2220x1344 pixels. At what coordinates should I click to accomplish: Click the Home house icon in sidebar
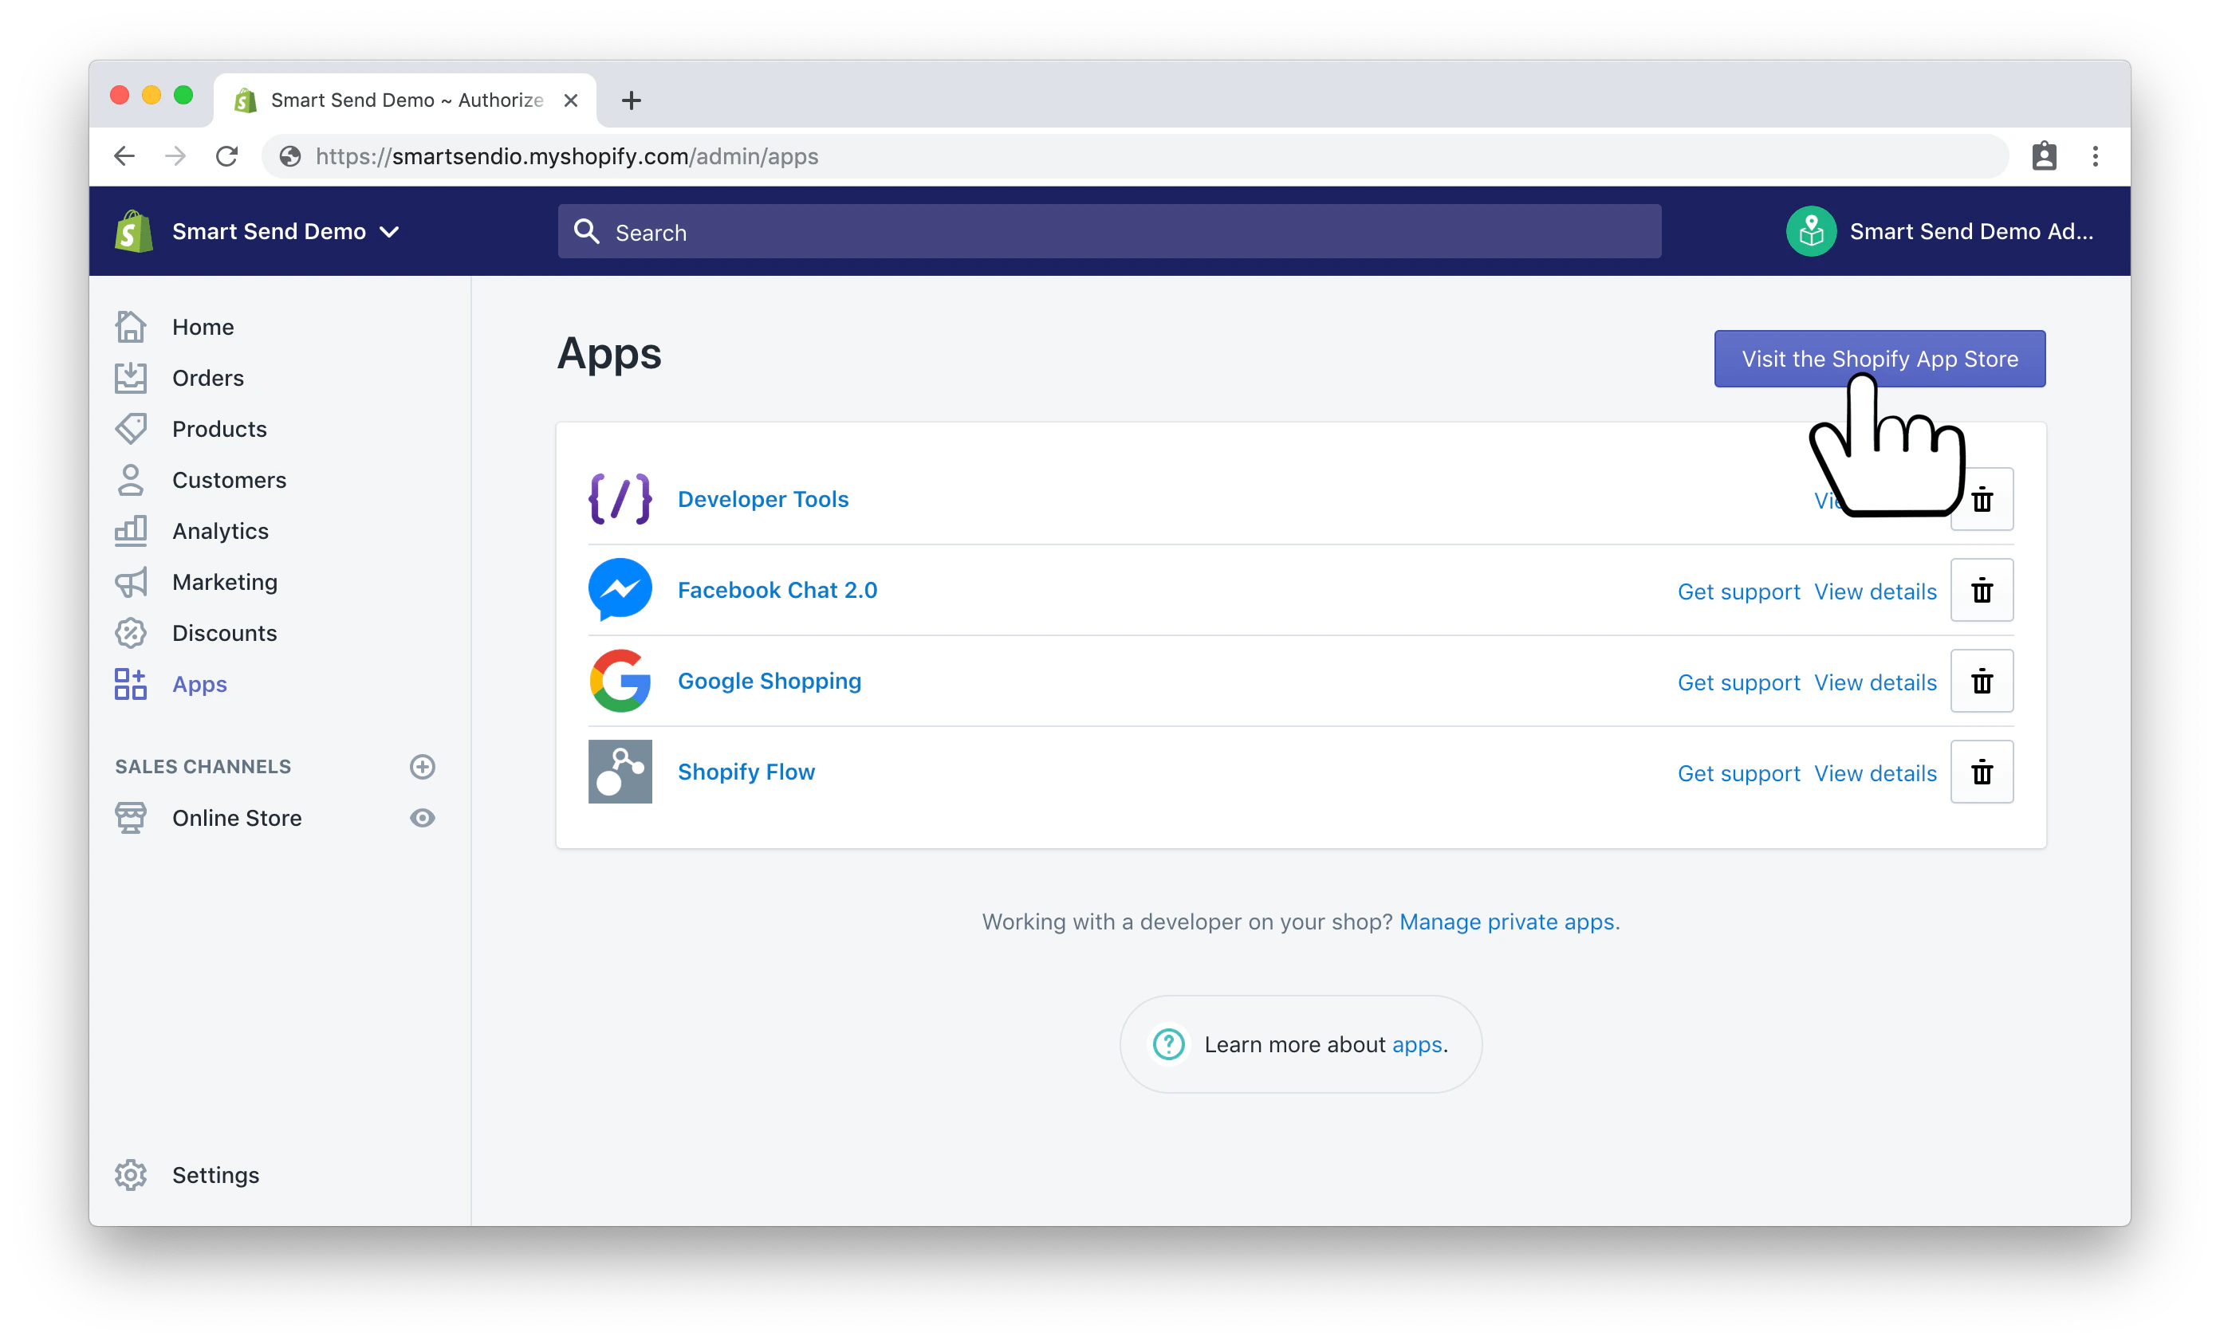coord(131,327)
